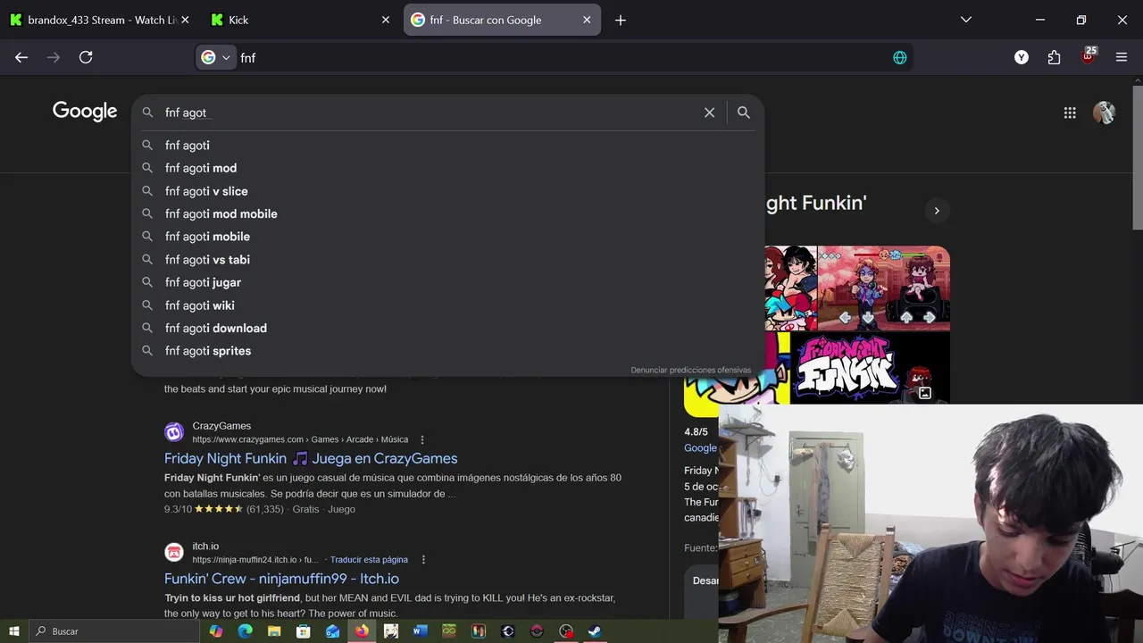Go back to the previous page

(x=21, y=57)
